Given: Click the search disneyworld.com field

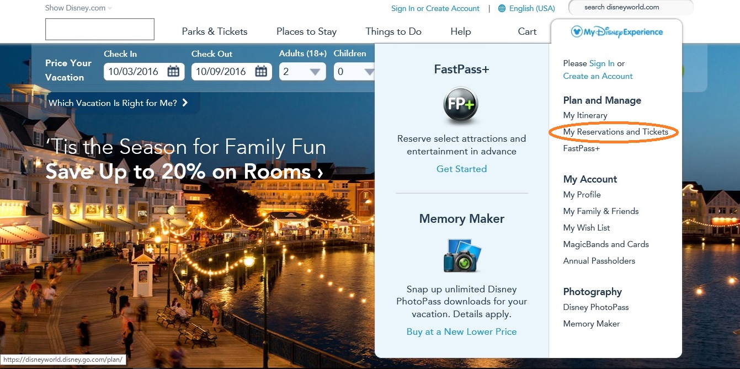Looking at the screenshot, I should click(631, 7).
